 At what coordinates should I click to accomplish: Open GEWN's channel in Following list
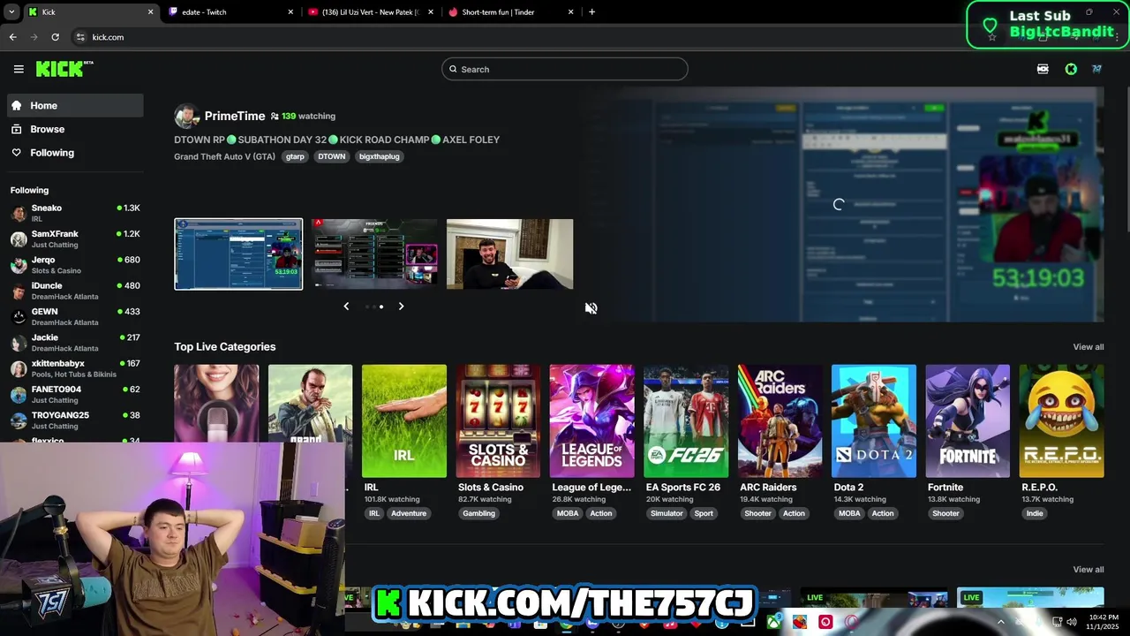[75, 316]
